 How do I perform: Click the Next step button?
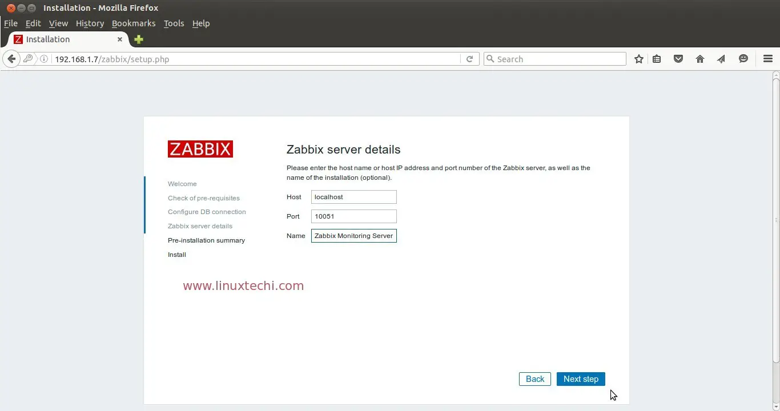tap(581, 379)
